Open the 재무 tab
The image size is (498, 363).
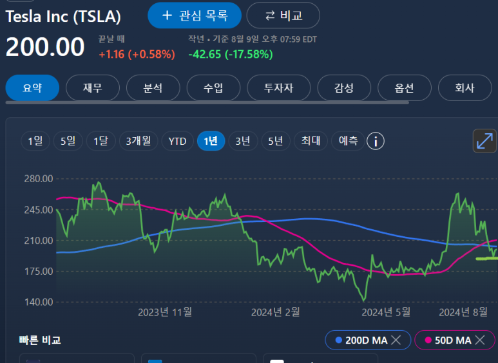(x=93, y=88)
